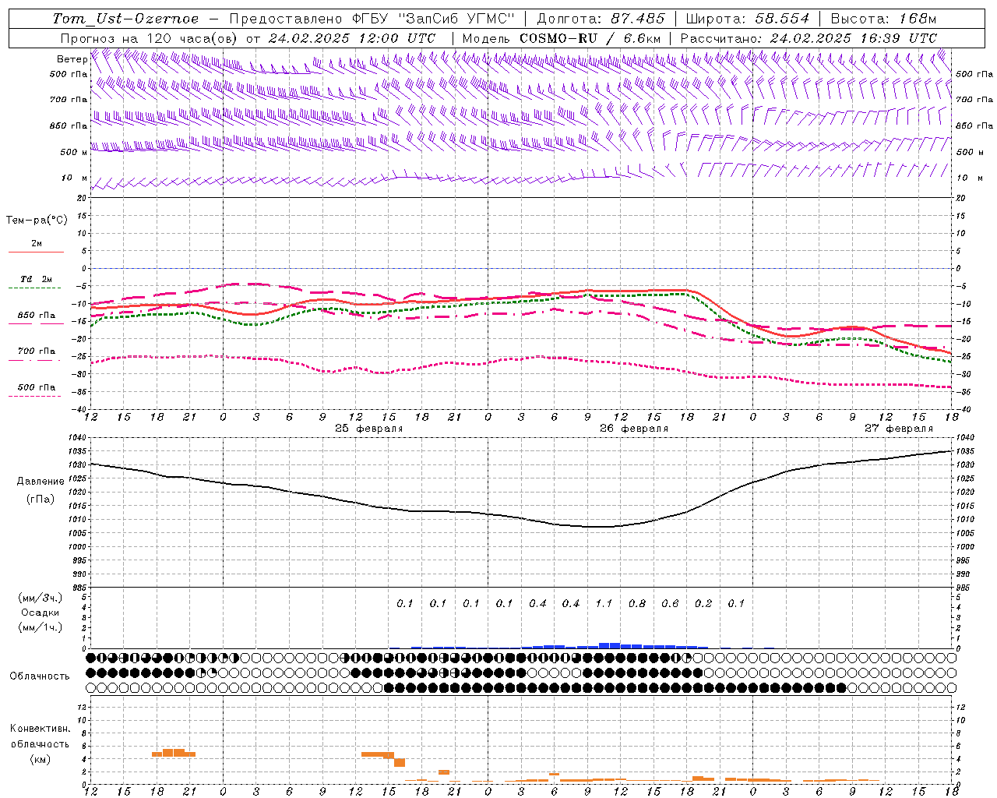Click the '26 февраля' date label
Image resolution: width=997 pixels, height=798 pixels.
(634, 429)
